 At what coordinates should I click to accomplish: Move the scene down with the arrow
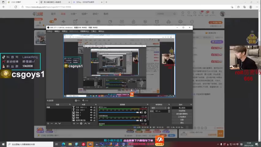coord(60,123)
